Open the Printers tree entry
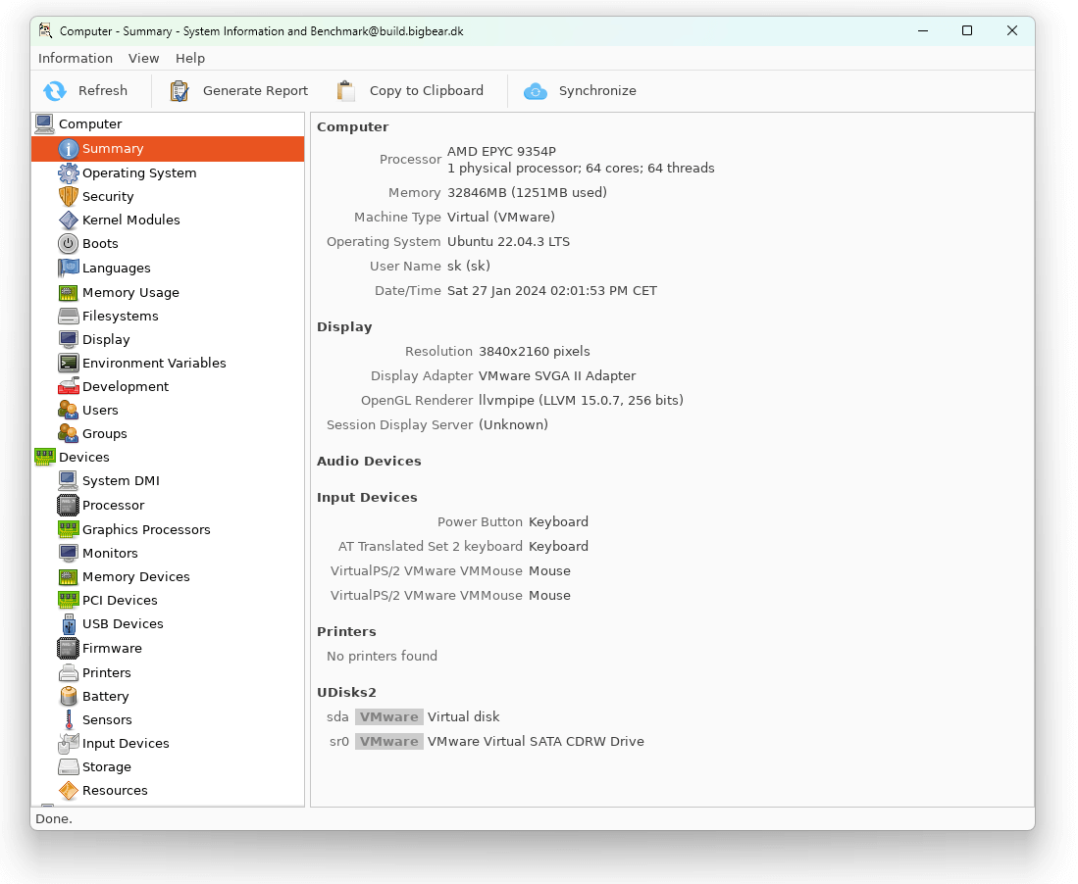Screen dimensions: 1078x884 (107, 673)
